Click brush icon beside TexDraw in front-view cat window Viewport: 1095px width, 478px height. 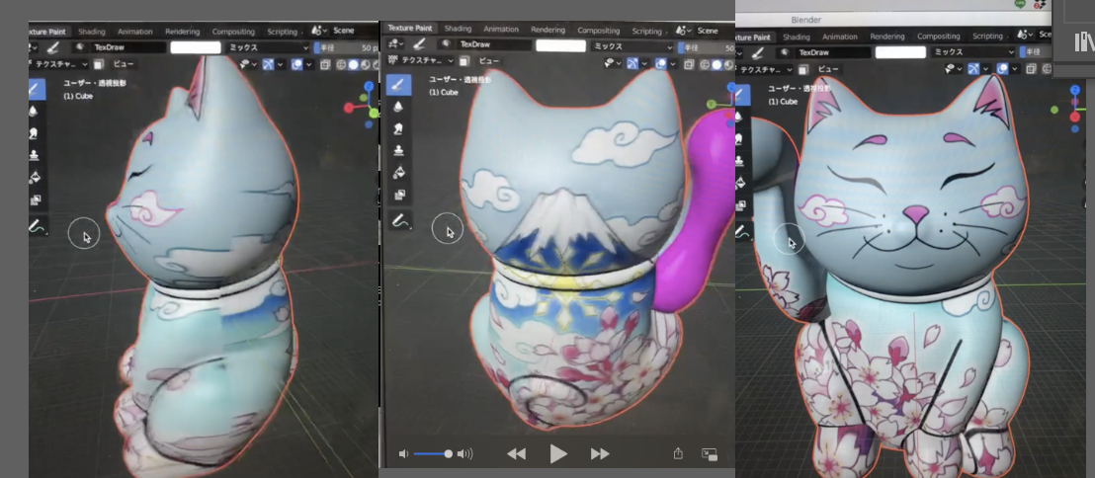(760, 52)
